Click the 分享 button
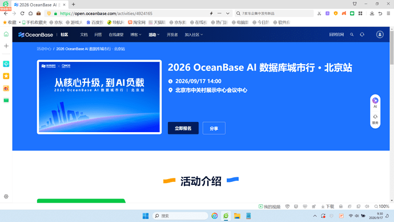 214,128
